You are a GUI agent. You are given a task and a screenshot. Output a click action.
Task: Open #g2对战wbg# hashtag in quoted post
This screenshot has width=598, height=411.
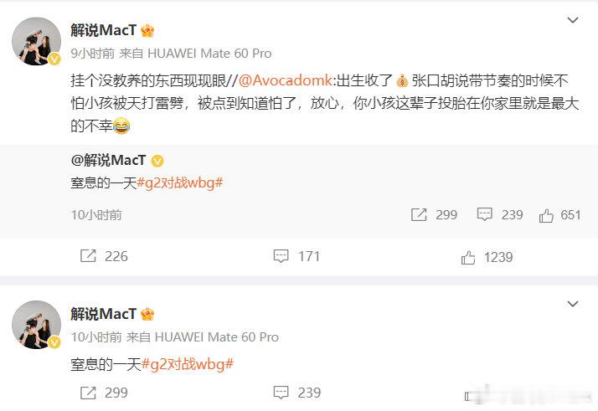click(179, 183)
